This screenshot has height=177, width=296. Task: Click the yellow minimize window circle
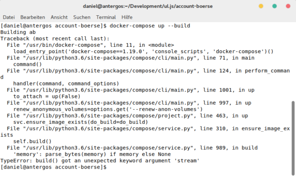click(x=261, y=6)
